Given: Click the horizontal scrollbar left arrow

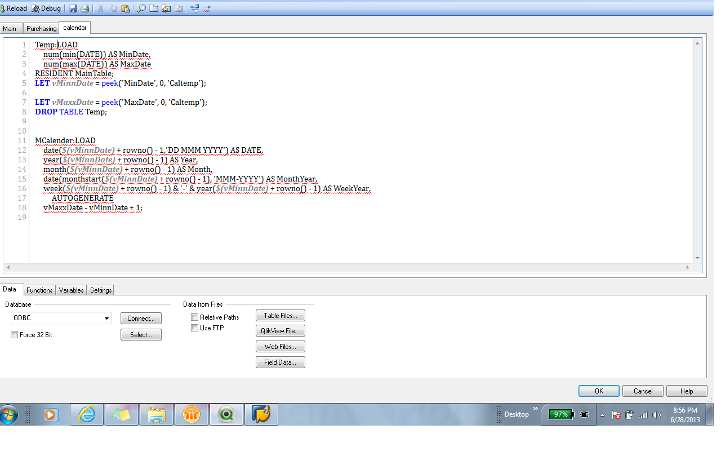Looking at the screenshot, I should [8, 267].
